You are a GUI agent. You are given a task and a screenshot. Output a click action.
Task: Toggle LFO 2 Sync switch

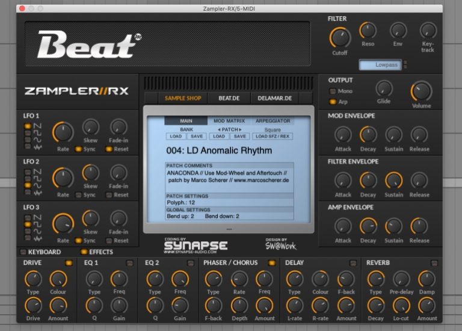coord(79,195)
